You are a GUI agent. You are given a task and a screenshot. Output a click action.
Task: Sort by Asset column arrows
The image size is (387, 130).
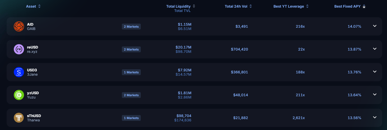pos(39,6)
